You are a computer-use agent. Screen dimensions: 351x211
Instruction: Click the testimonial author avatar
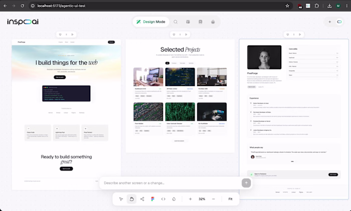point(253,157)
